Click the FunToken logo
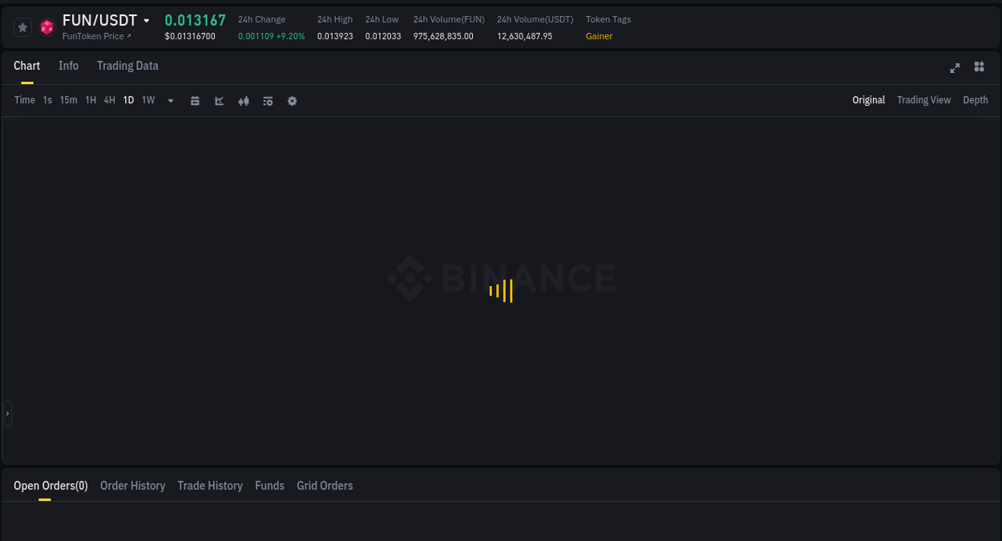Image resolution: width=1002 pixels, height=541 pixels. coord(46,27)
